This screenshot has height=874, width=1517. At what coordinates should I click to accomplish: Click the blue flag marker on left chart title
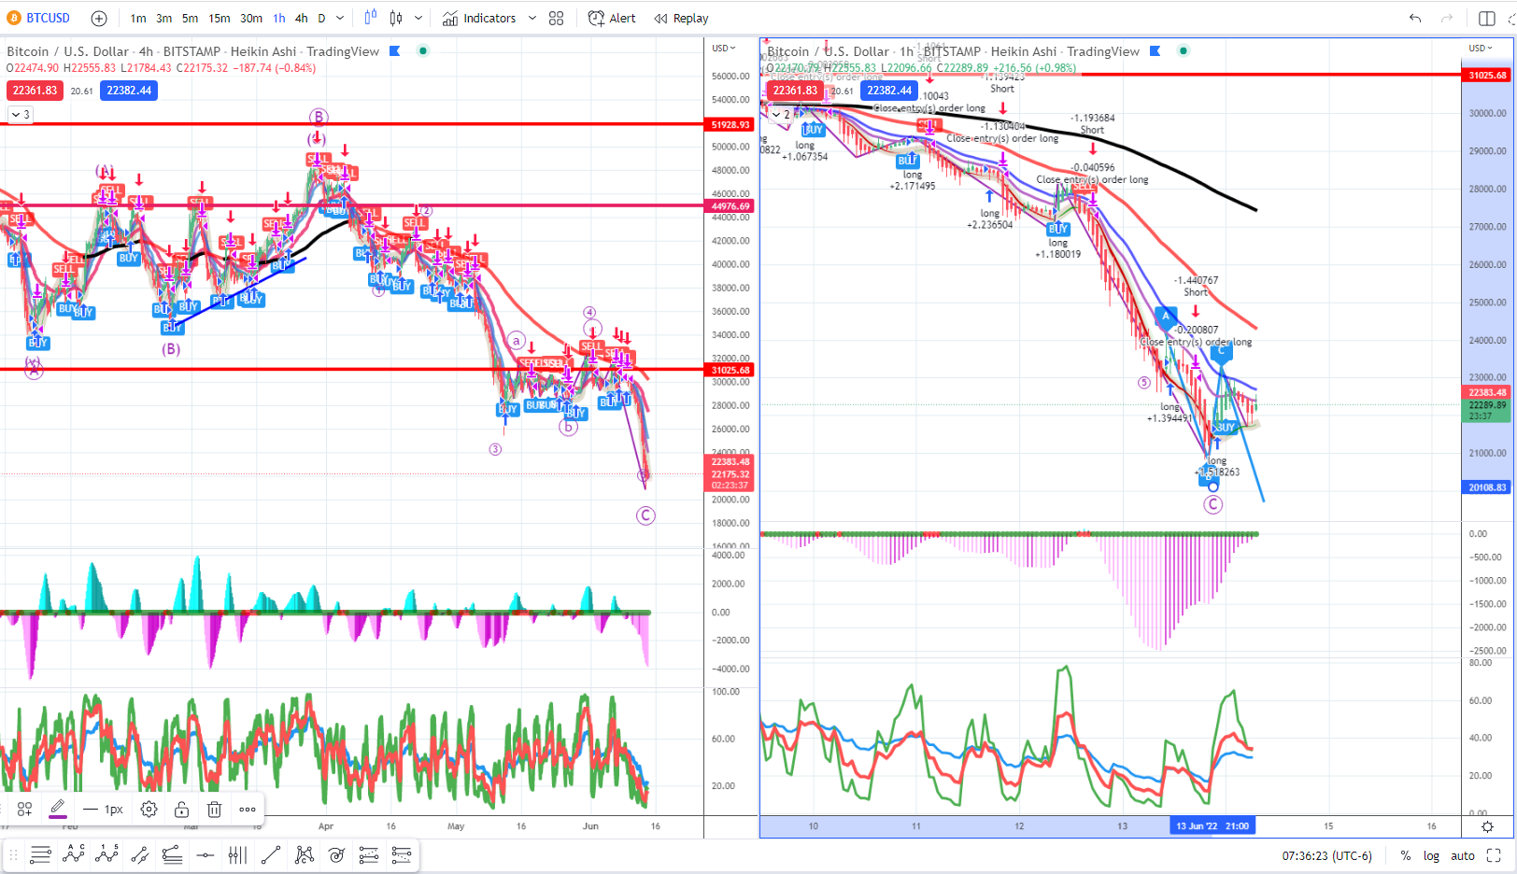point(395,51)
